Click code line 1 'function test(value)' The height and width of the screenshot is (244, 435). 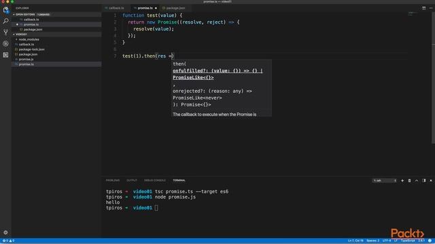152,16
